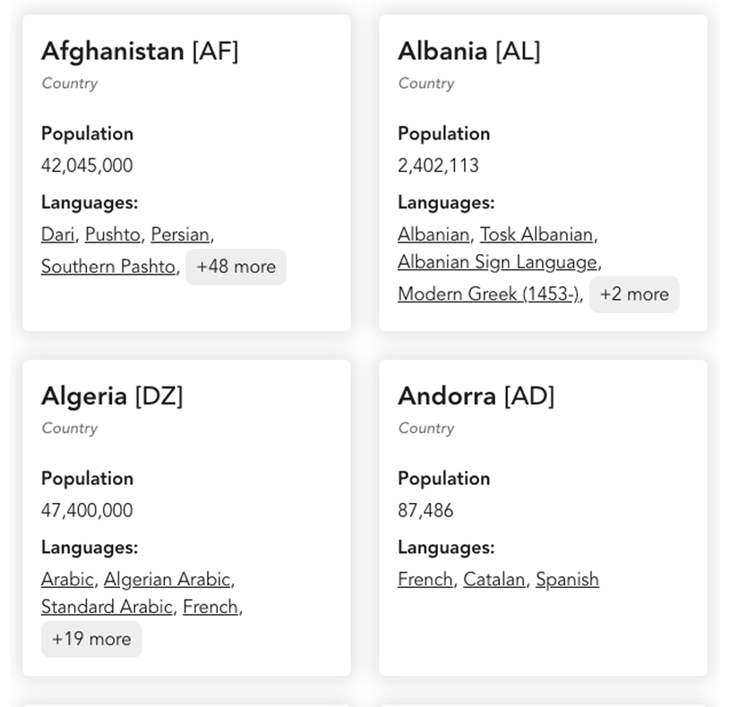Viewport: 730px width, 707px height.
Task: Expand the +48 more languages for Afghanistan
Action: pyautogui.click(x=236, y=267)
